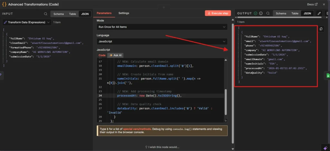Click output "company" value
This screenshot has width=330, height=151.
[x=280, y=50]
